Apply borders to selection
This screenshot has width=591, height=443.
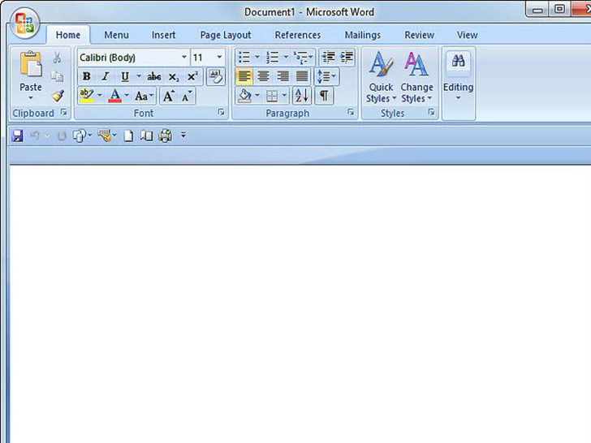(x=271, y=96)
